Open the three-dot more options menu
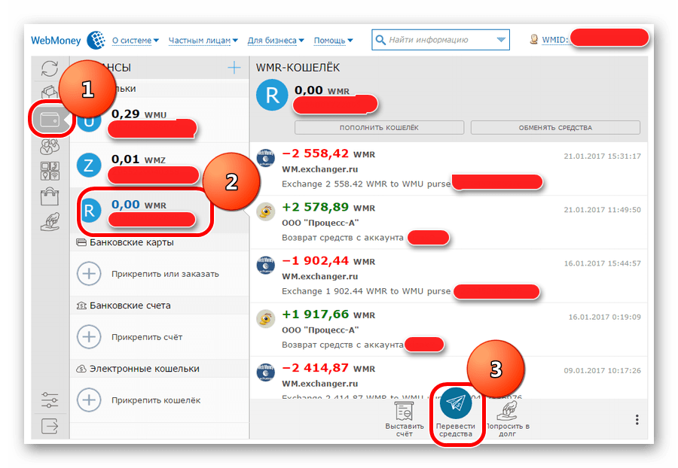678x468 pixels. coord(637,420)
